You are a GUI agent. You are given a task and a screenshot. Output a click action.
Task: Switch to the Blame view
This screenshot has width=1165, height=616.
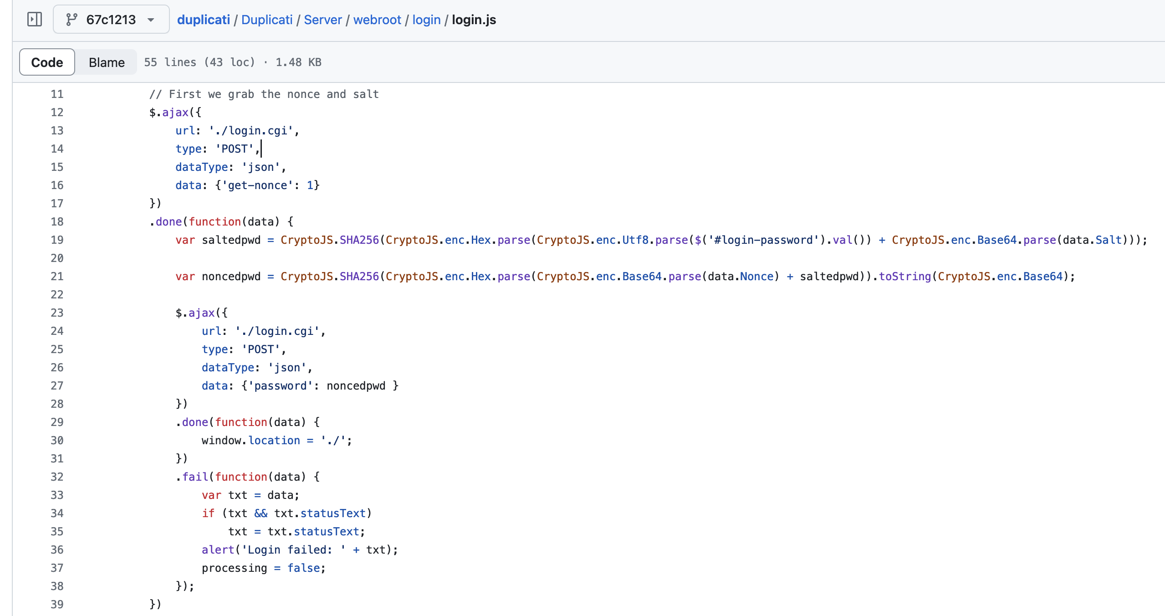point(107,62)
